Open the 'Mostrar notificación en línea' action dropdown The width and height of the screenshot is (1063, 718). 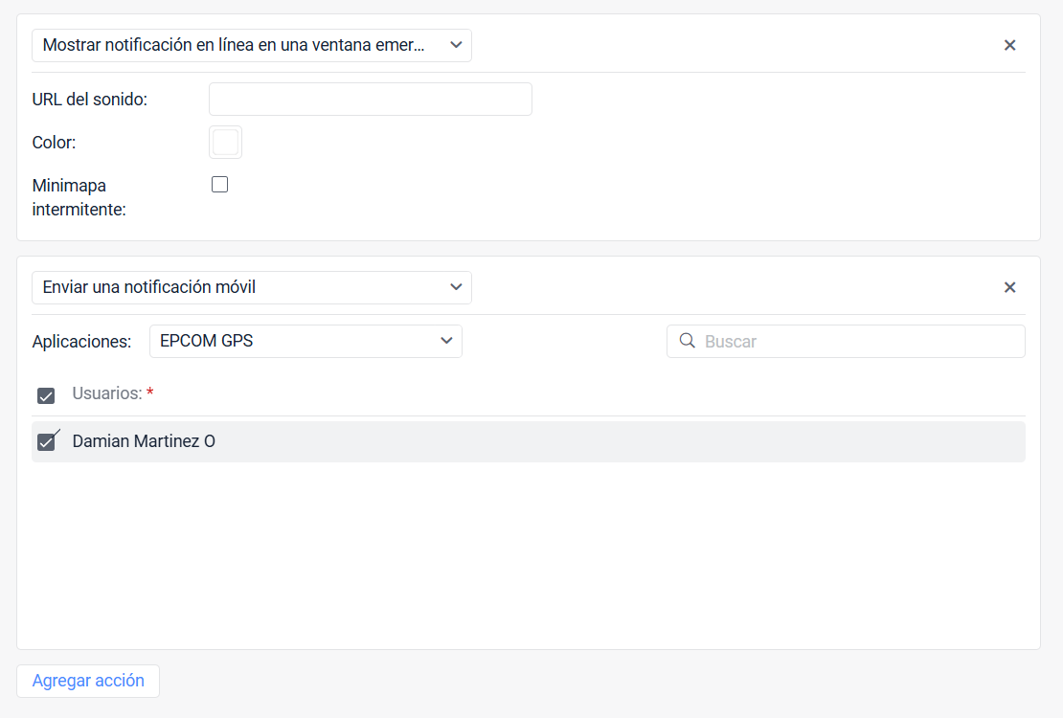point(252,45)
